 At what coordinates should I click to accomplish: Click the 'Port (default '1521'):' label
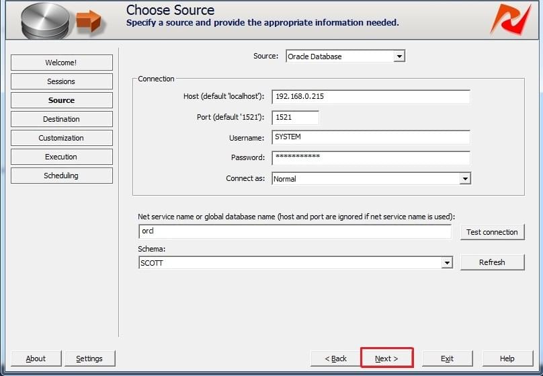tap(231, 117)
